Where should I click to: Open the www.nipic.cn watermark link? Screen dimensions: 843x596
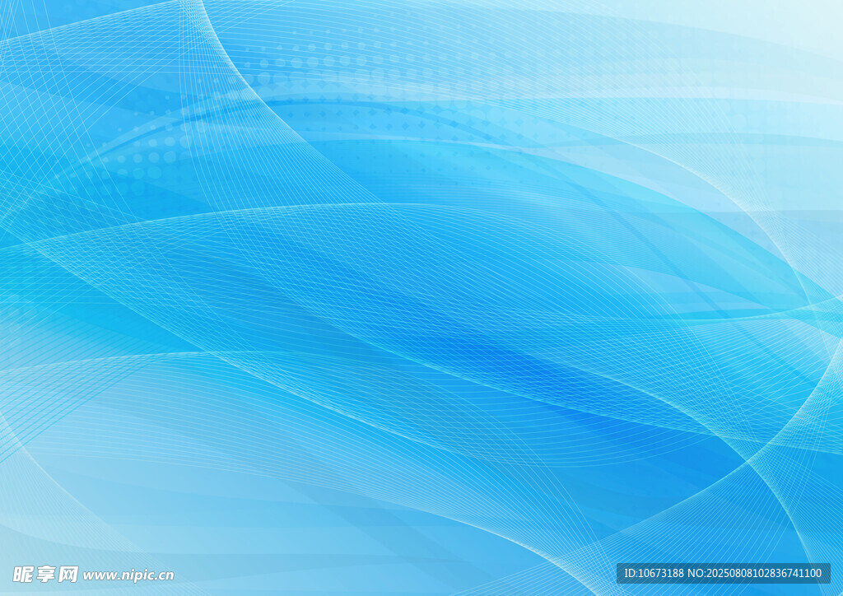[x=128, y=575]
